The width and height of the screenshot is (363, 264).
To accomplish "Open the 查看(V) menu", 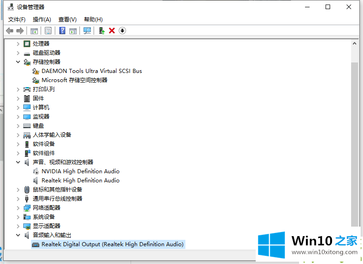I will click(68, 20).
